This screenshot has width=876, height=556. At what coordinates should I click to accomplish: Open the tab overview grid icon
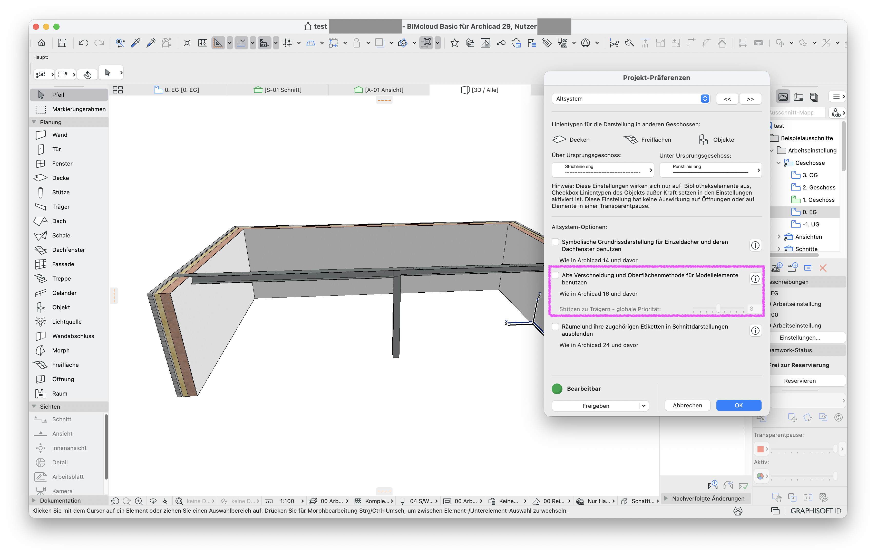point(118,90)
